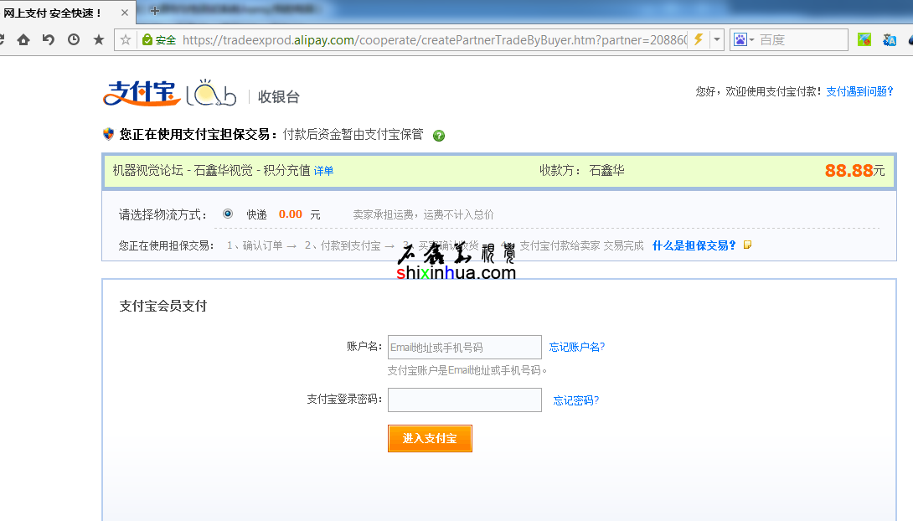Open the 忘记账户名 link
Image resolution: width=913 pixels, height=521 pixels.
(576, 347)
